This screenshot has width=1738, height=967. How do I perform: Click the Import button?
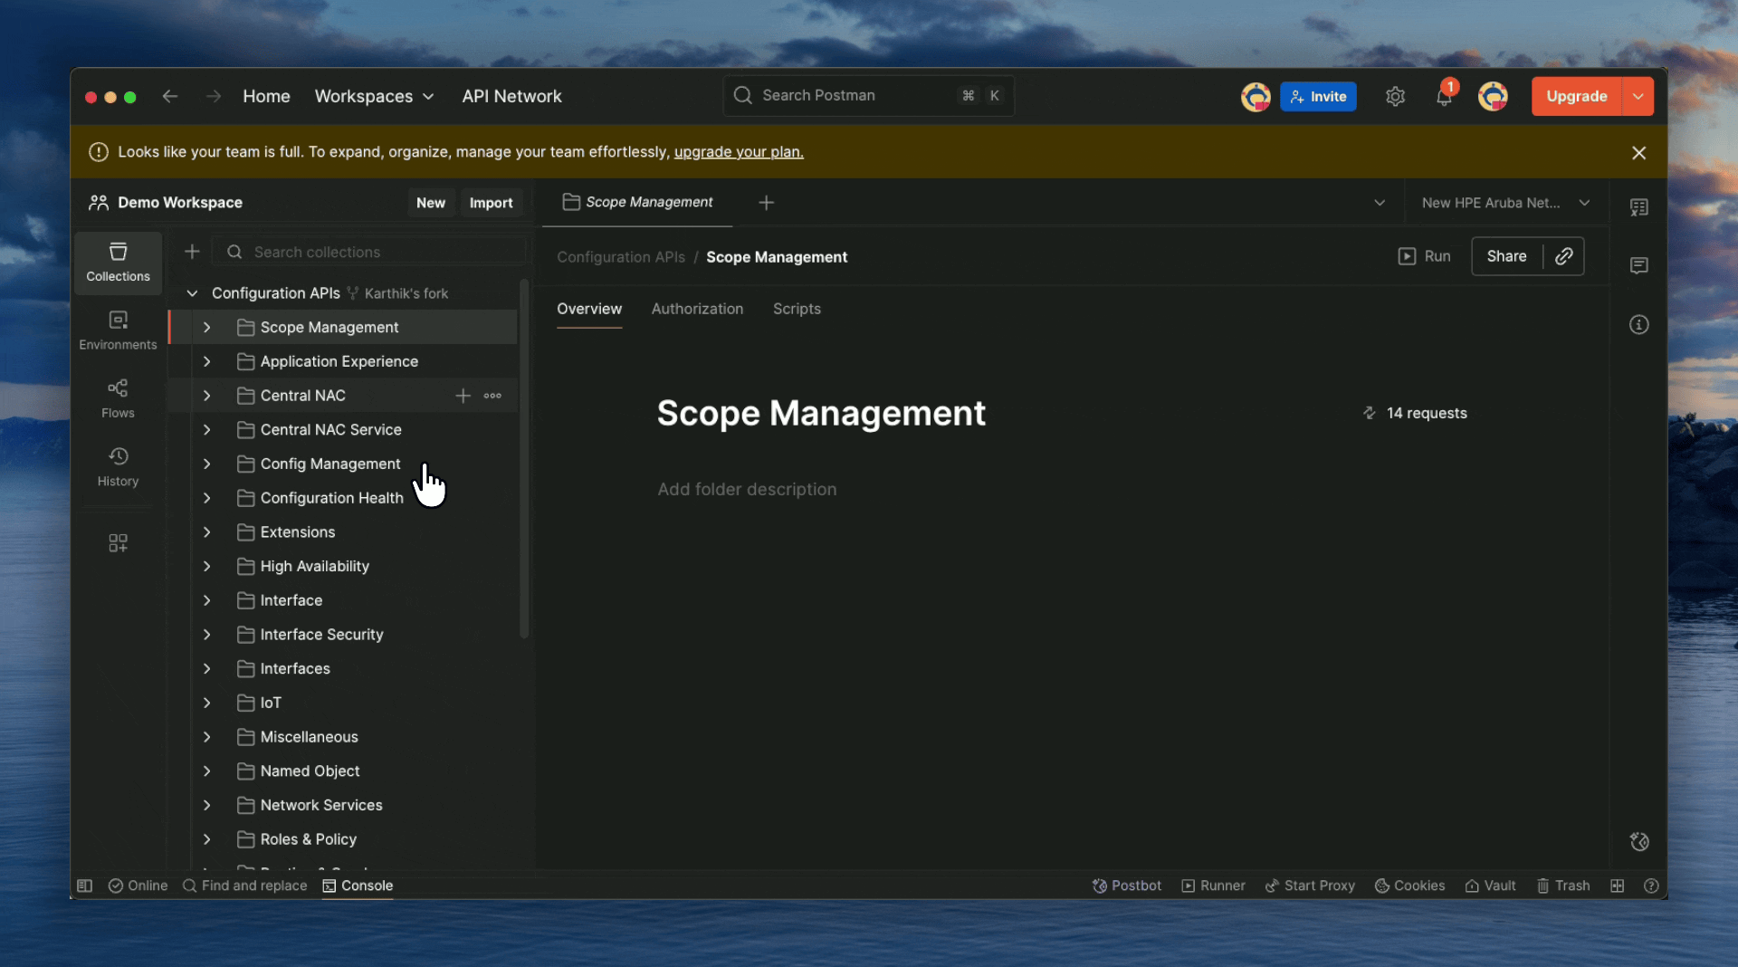[x=491, y=203]
